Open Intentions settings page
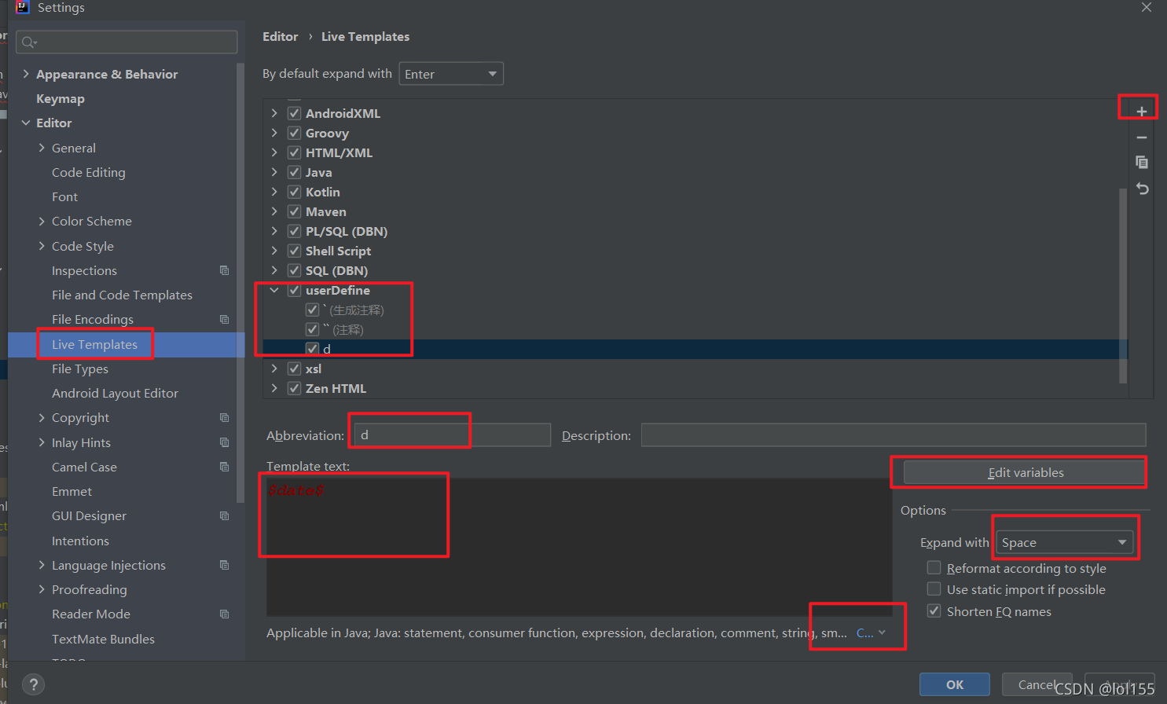This screenshot has height=704, width=1167. tap(80, 541)
